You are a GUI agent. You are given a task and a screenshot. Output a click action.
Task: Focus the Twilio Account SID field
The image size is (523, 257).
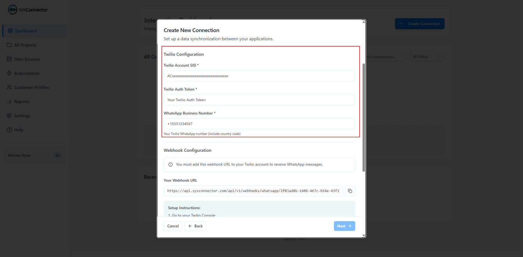coord(259,76)
